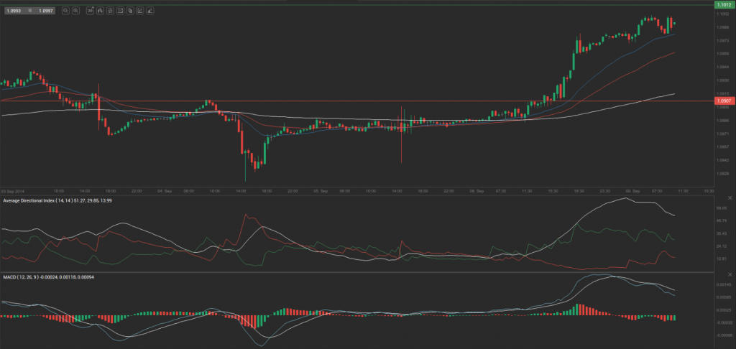This screenshot has height=349, width=736.
Task: Select the green 1.1012 price level tag
Action: pyautogui.click(x=724, y=5)
